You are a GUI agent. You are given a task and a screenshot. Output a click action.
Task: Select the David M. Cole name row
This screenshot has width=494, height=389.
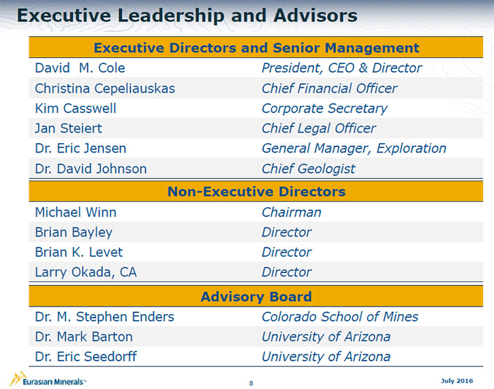pos(256,67)
